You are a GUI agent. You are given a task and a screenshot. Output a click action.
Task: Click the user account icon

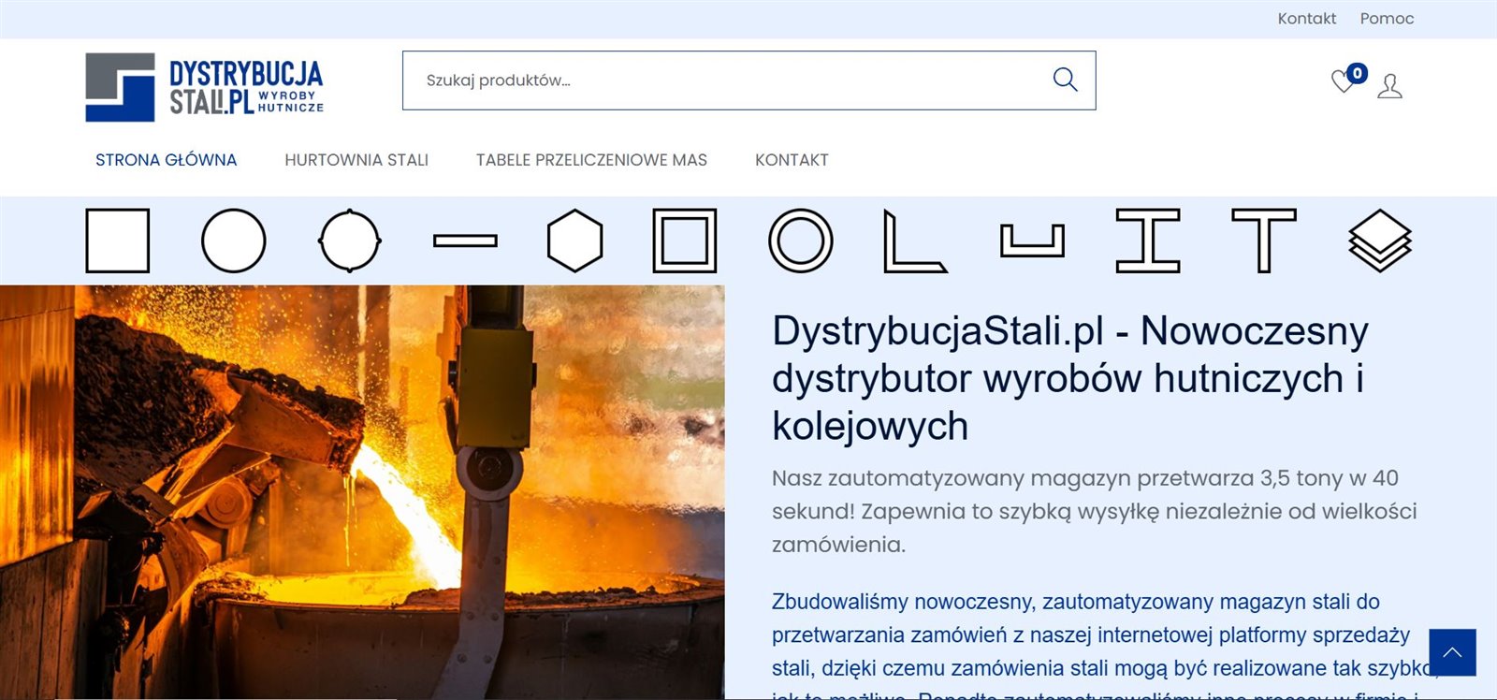click(x=1390, y=86)
